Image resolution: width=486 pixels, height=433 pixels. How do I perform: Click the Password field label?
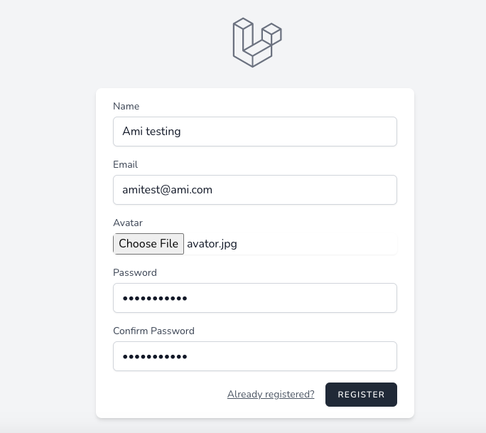(135, 272)
